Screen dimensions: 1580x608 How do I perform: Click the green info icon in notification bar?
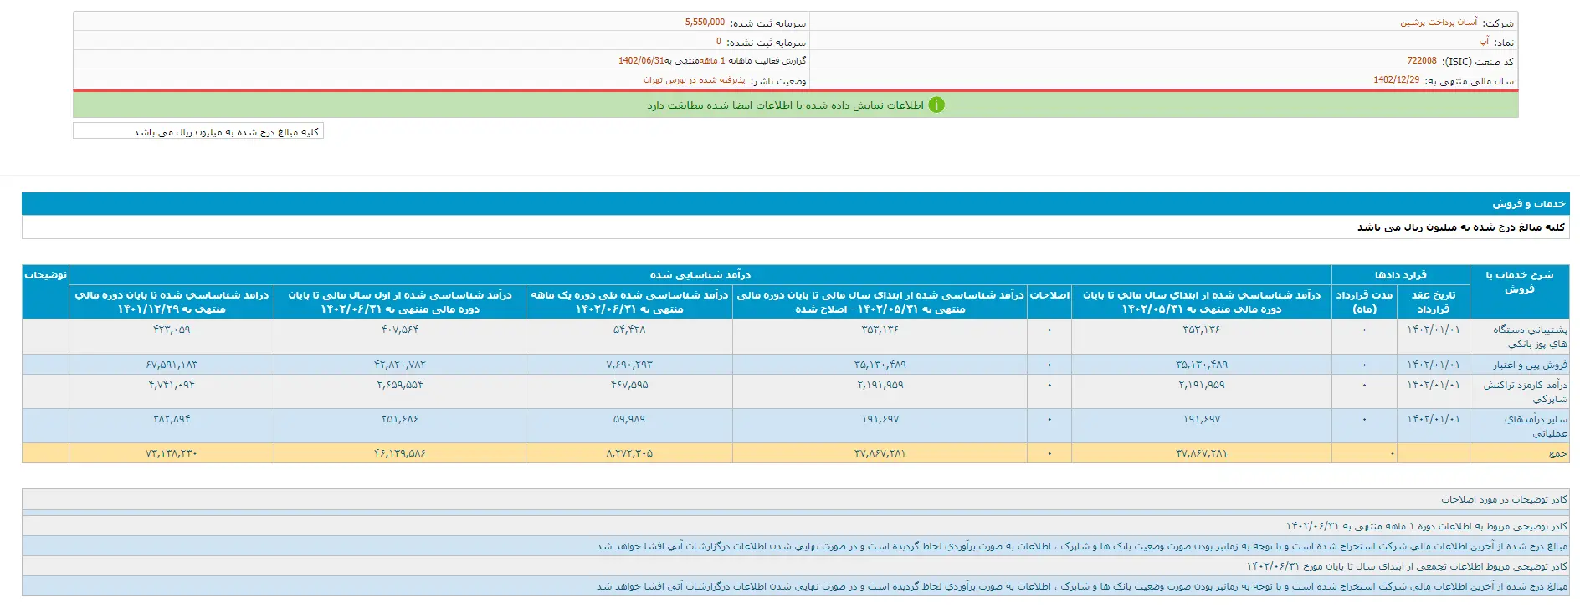[936, 105]
